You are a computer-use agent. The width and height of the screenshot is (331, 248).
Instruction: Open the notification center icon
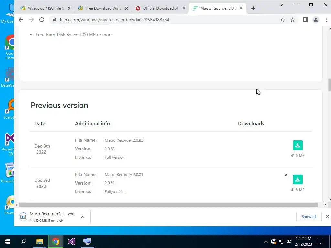coord(320,242)
